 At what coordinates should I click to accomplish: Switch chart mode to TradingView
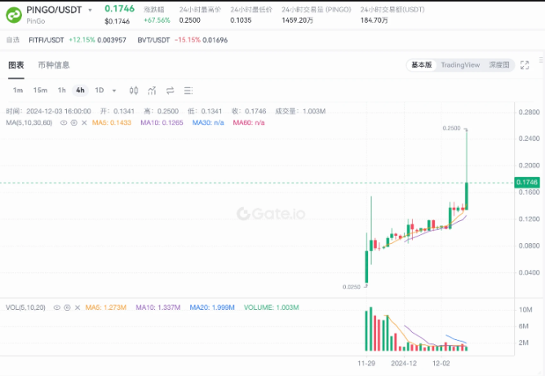point(460,65)
